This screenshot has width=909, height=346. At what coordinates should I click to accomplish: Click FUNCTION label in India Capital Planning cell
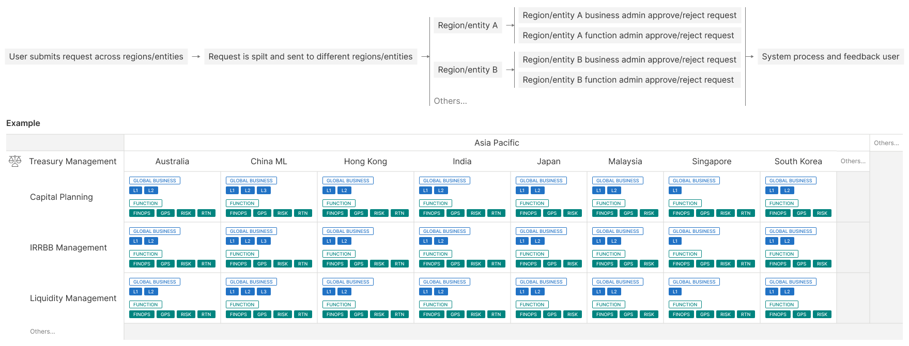pyautogui.click(x=435, y=203)
